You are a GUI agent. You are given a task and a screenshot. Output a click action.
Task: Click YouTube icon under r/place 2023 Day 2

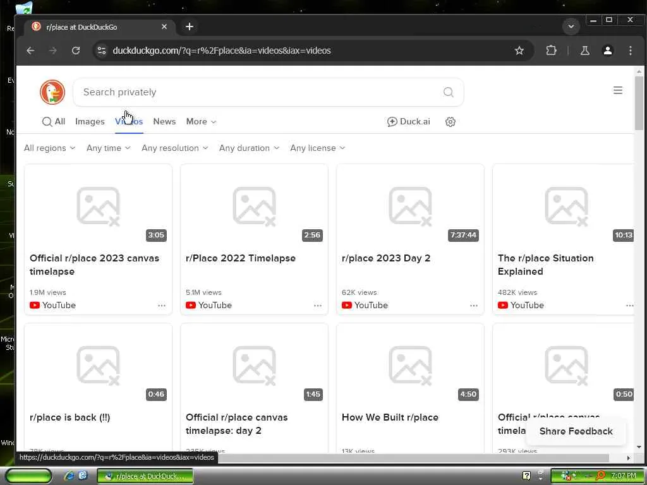347,305
